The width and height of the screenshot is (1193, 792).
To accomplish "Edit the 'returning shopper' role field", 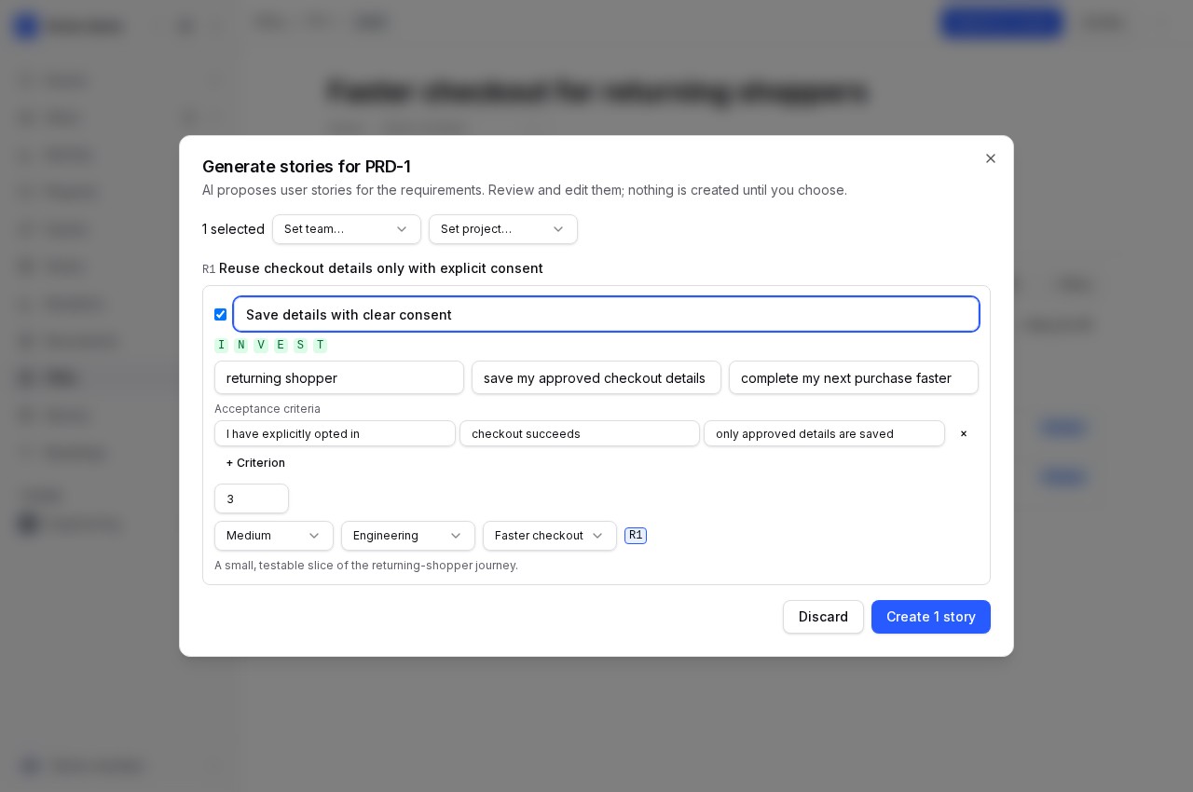I will point(339,377).
